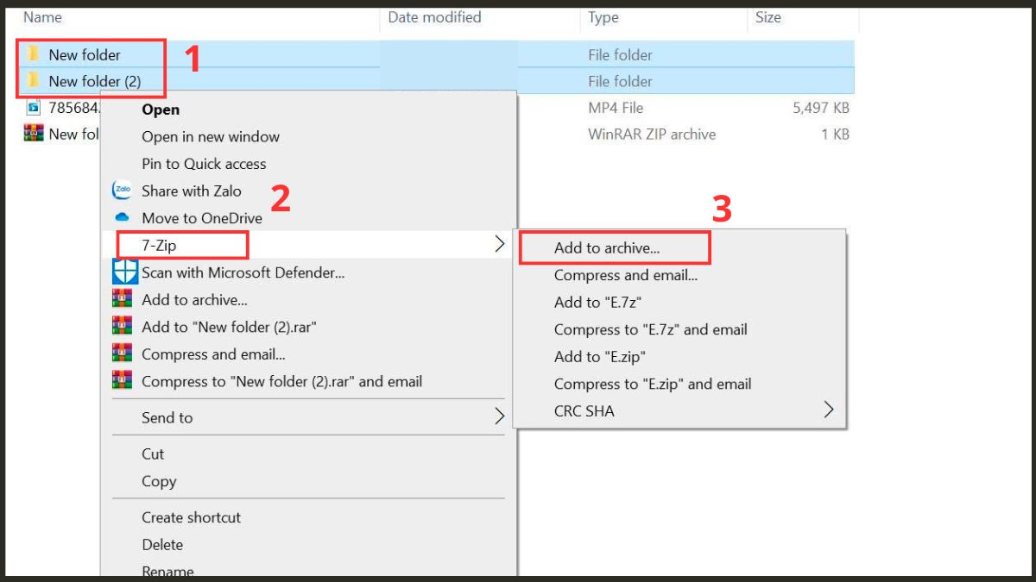Expand the CRC SHA submenu arrow
This screenshot has height=582, width=1036.
click(x=829, y=410)
